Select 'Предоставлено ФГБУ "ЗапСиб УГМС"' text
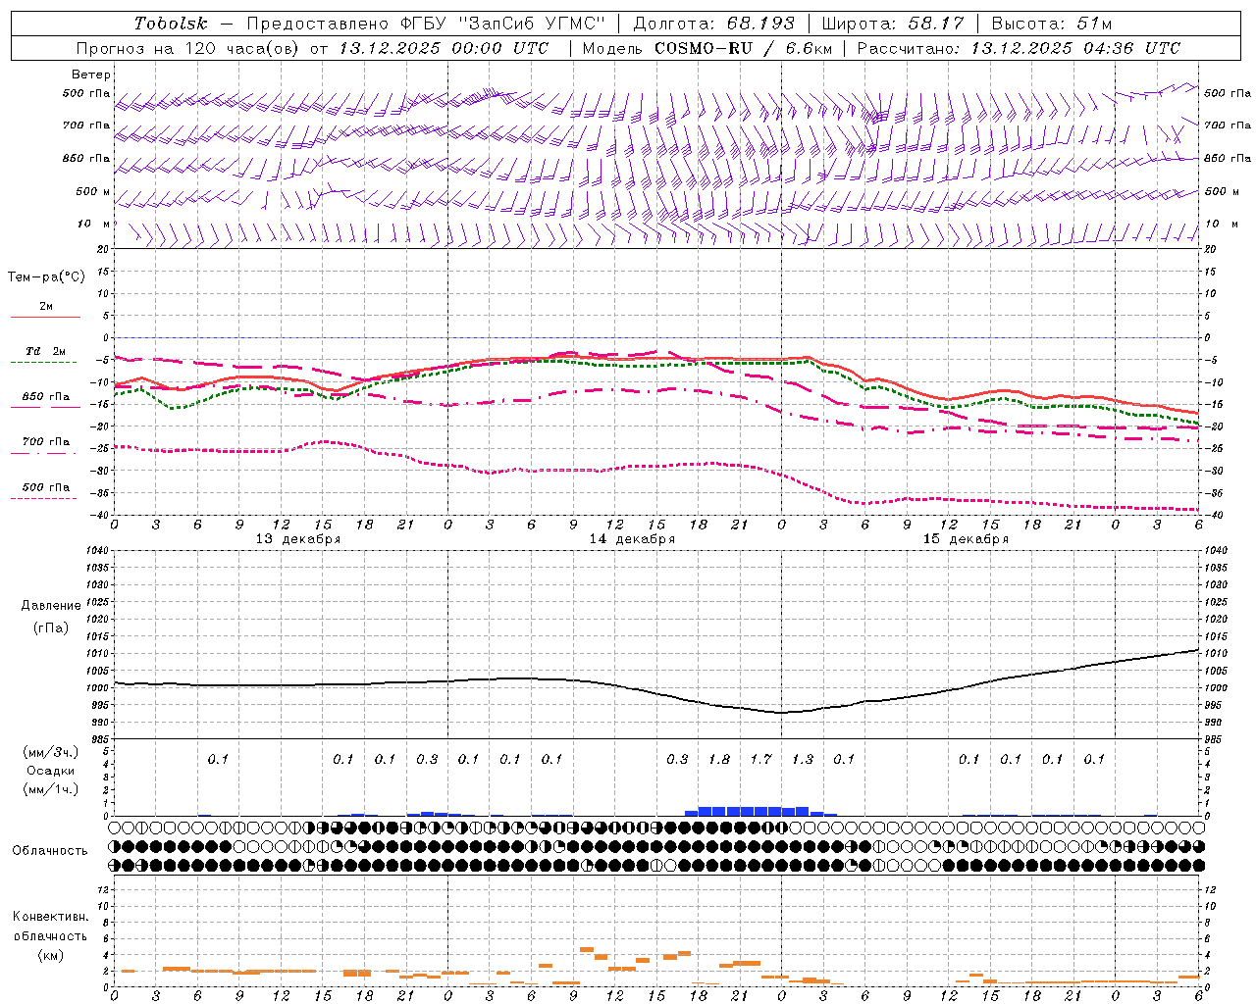Viewport: 1256px width, 1004px height. coord(426,23)
